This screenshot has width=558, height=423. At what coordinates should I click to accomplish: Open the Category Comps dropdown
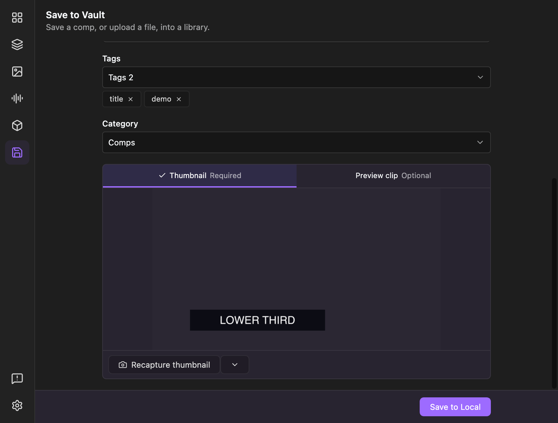click(296, 142)
